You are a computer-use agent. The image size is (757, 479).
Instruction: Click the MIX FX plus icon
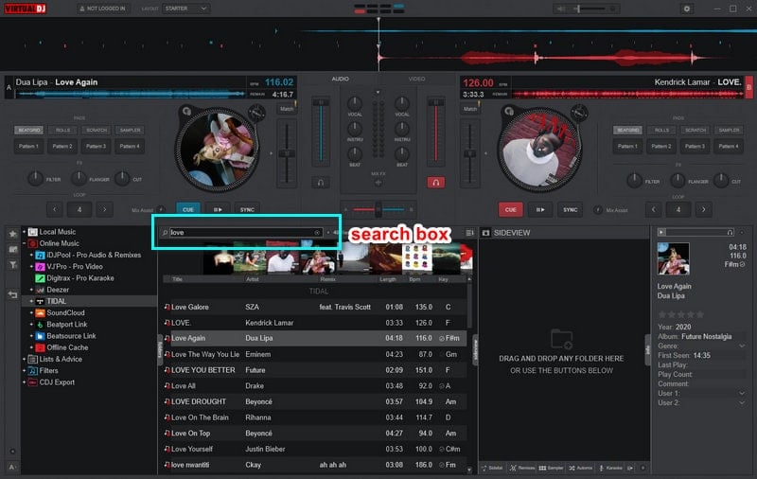(378, 183)
